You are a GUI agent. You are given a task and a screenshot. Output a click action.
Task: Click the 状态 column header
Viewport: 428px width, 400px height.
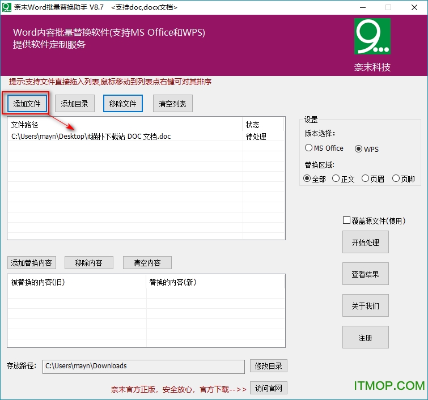click(x=263, y=125)
